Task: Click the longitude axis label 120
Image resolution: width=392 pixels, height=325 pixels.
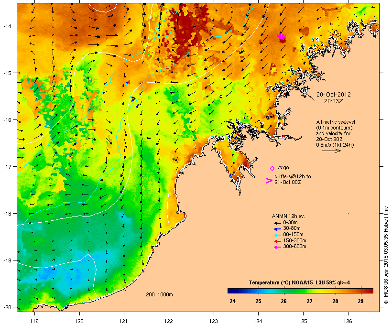Action: pos(79,321)
